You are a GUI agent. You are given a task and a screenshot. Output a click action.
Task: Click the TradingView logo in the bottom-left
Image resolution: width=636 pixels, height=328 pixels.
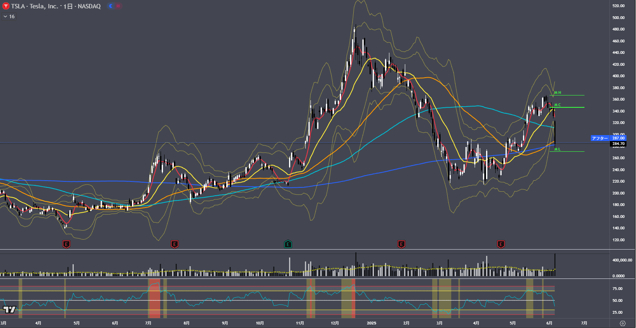9,309
